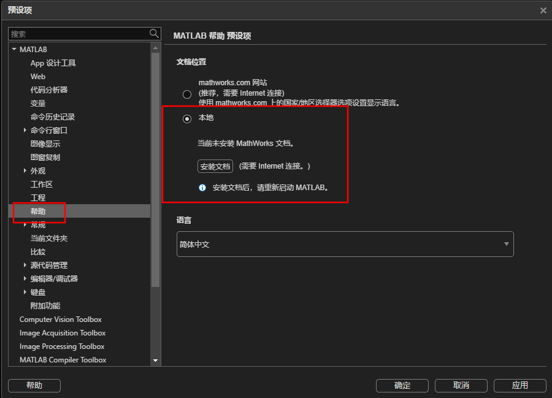Select 编辑器/调试器 in the tree
552x398 pixels.
(54, 278)
